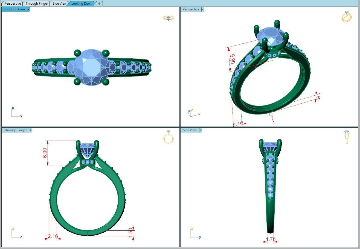Open Side View viewport dropdown arrow
The image size is (360, 249).
pos(201,130)
